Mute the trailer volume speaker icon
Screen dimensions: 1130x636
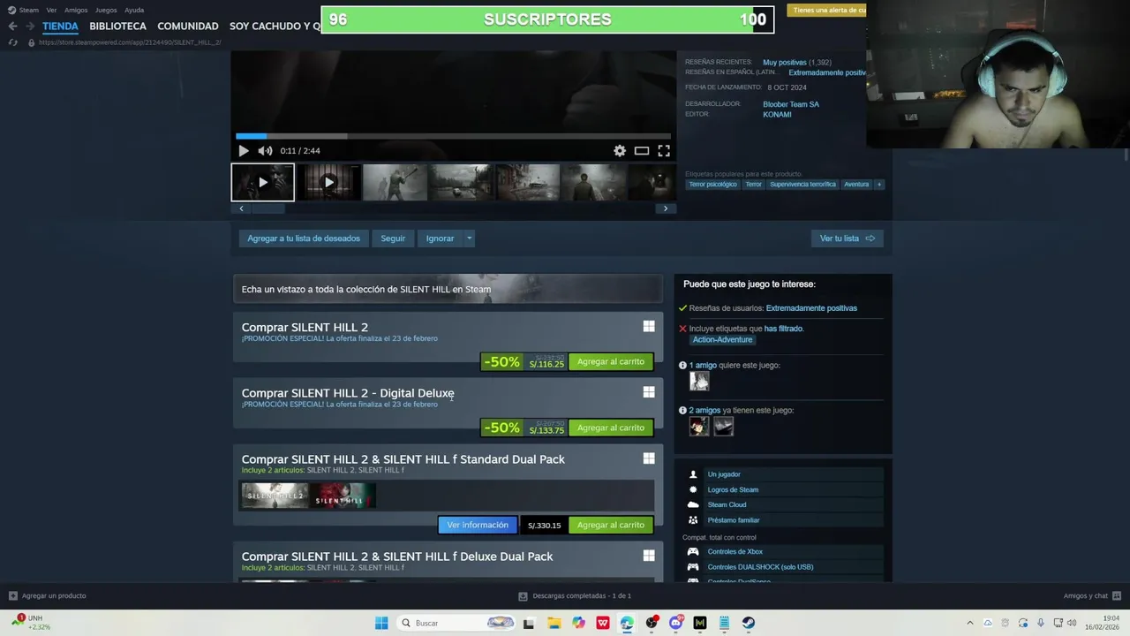click(x=265, y=151)
